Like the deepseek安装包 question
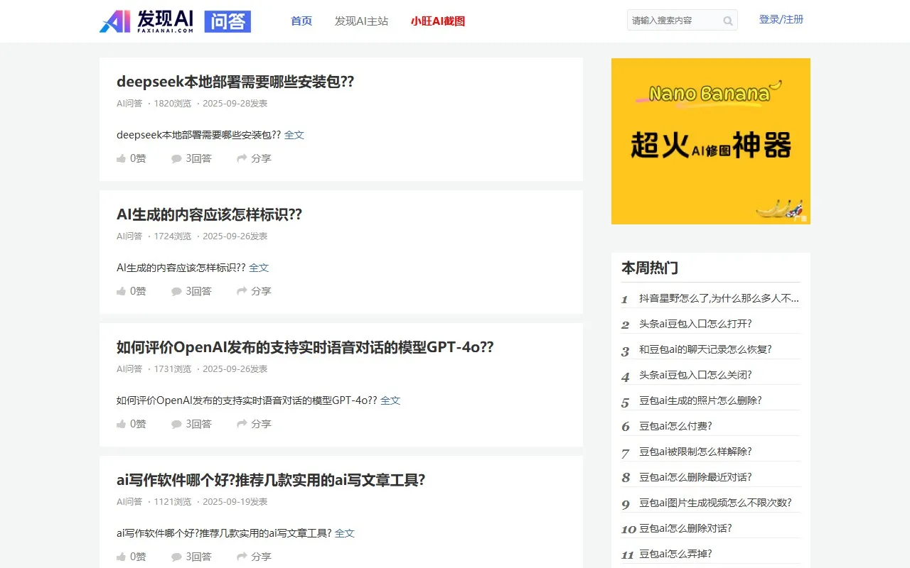 point(131,158)
